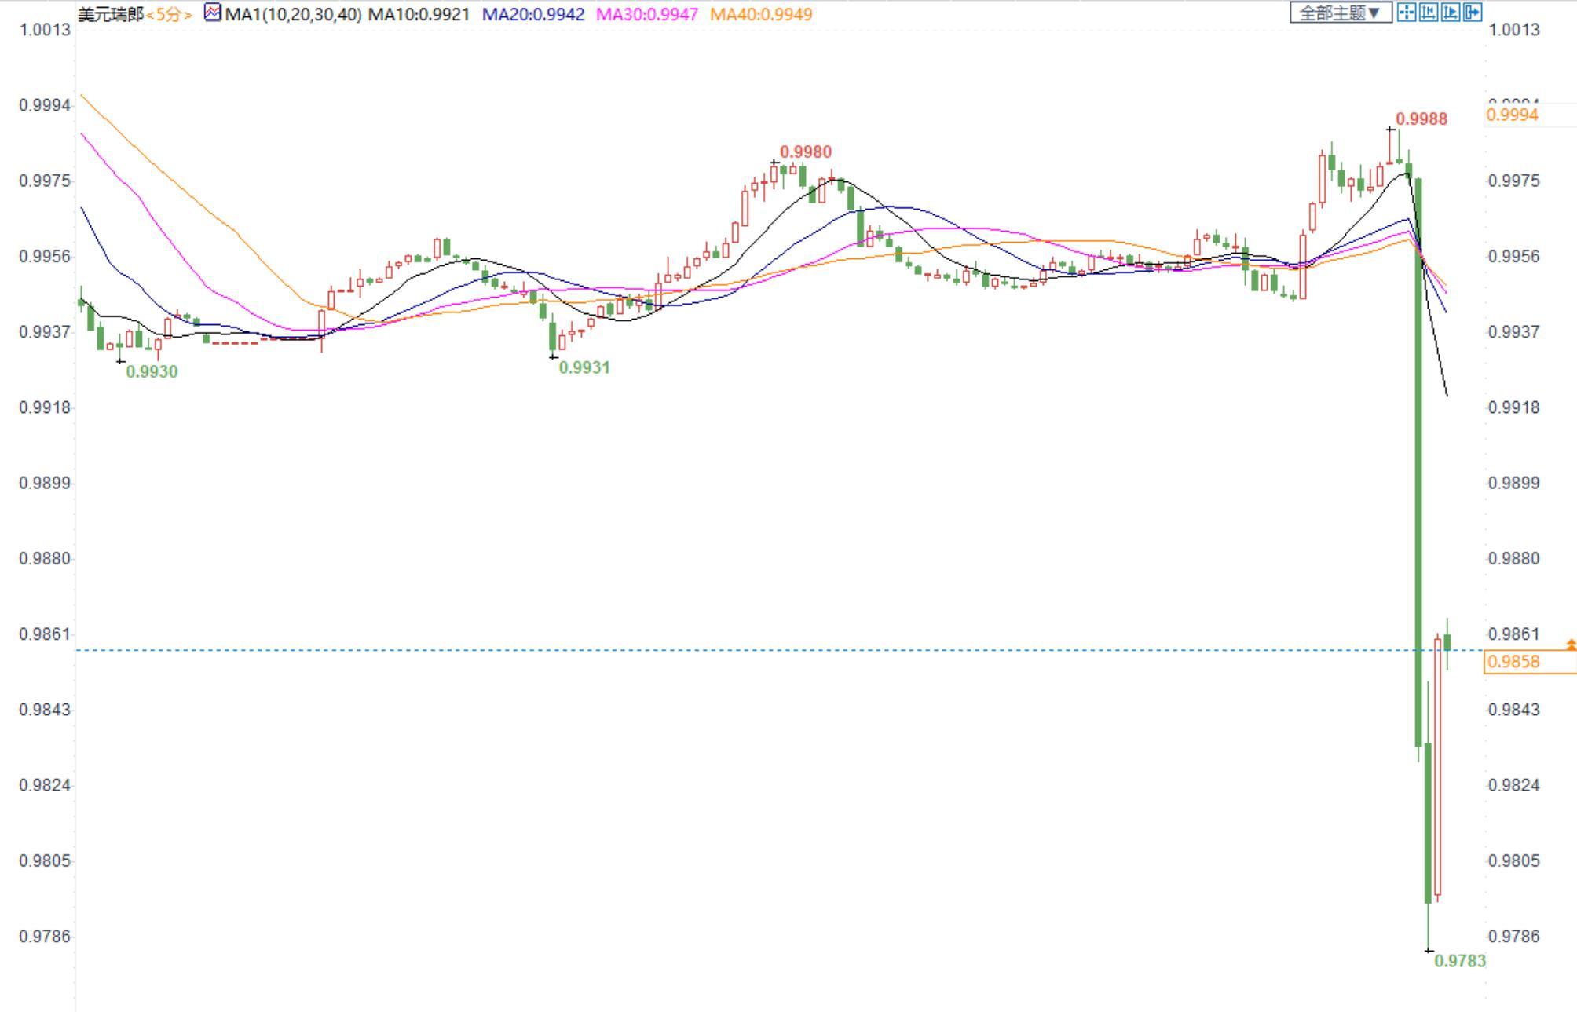Open the 全部主题 dropdown
Viewport: 1577px width, 1012px height.
[1341, 13]
